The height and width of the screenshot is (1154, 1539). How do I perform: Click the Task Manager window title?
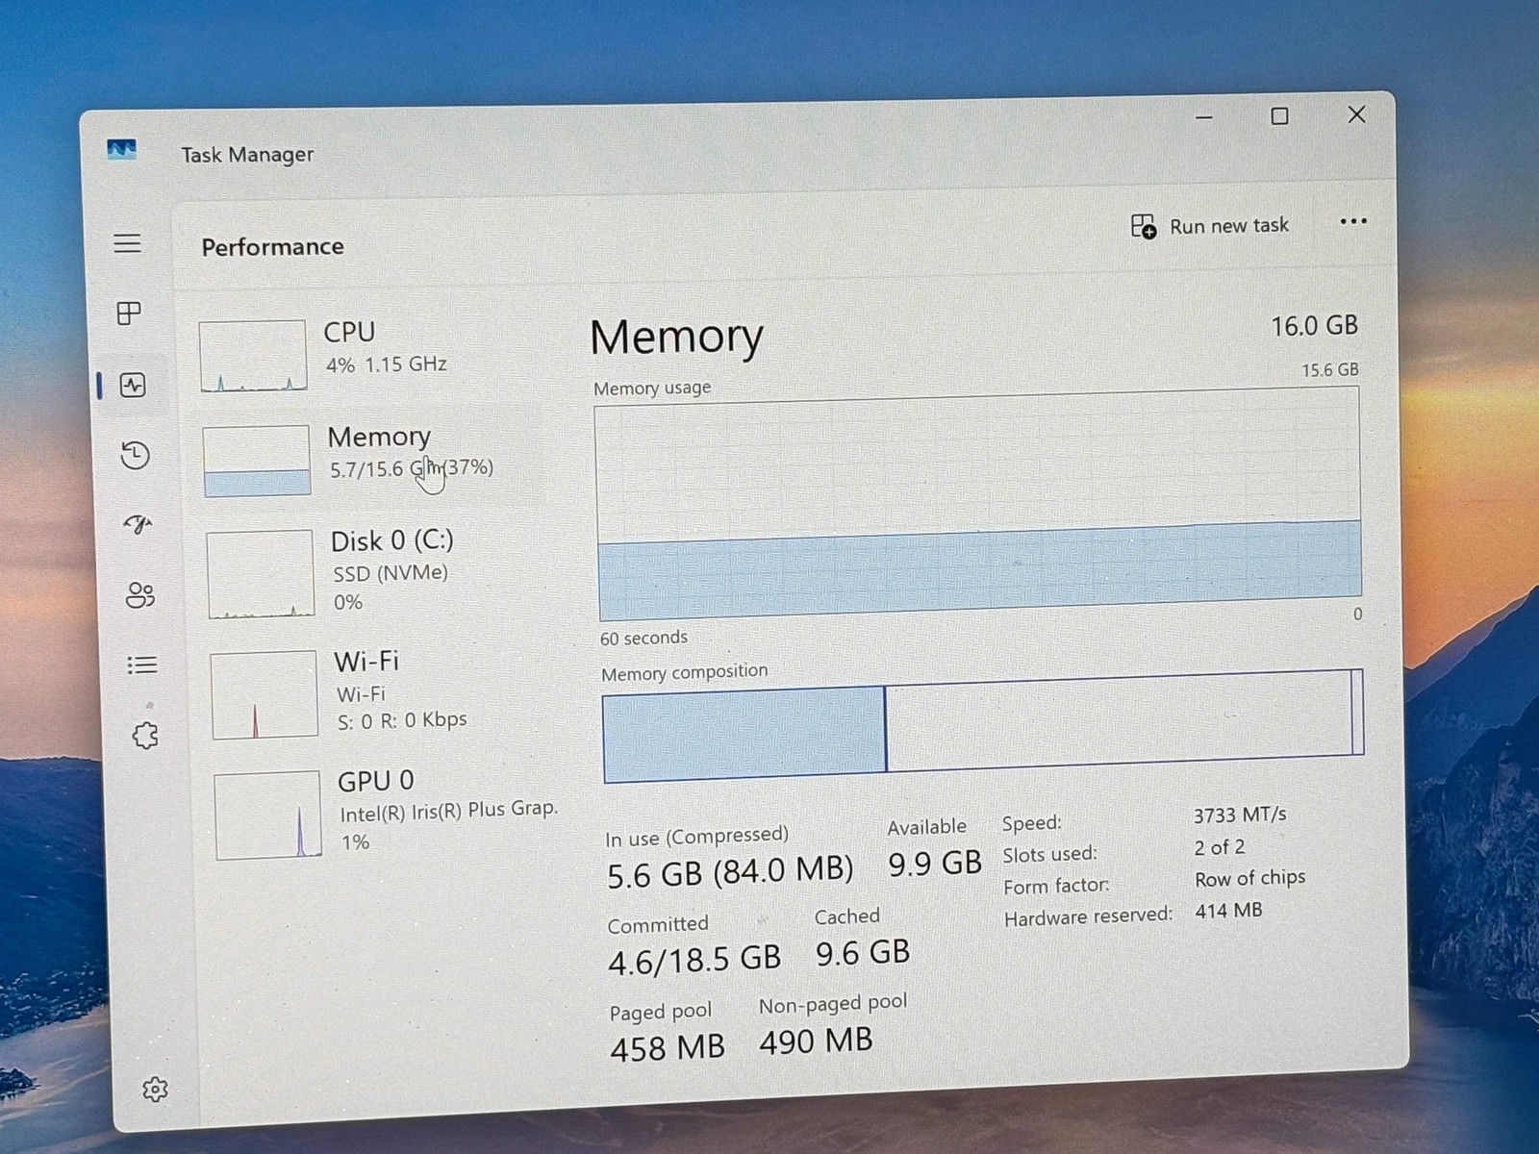point(247,155)
